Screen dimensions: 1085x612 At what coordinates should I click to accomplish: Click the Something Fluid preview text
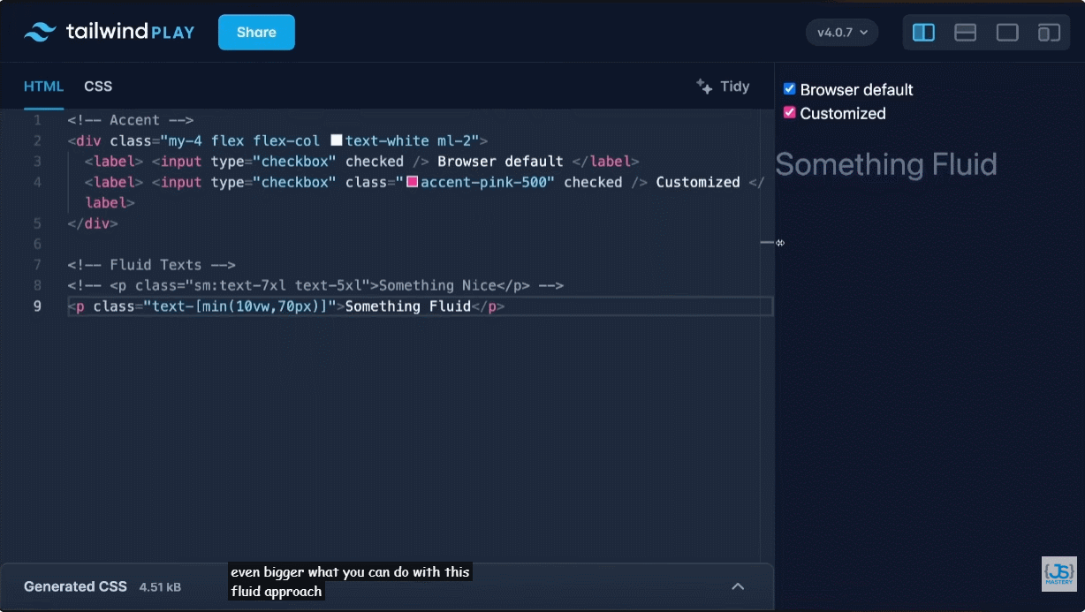[x=886, y=164]
